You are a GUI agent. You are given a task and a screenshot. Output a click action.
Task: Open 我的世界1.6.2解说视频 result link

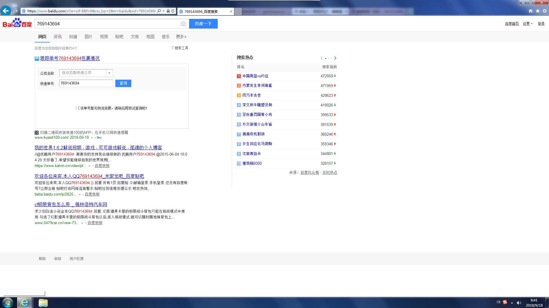click(x=98, y=148)
